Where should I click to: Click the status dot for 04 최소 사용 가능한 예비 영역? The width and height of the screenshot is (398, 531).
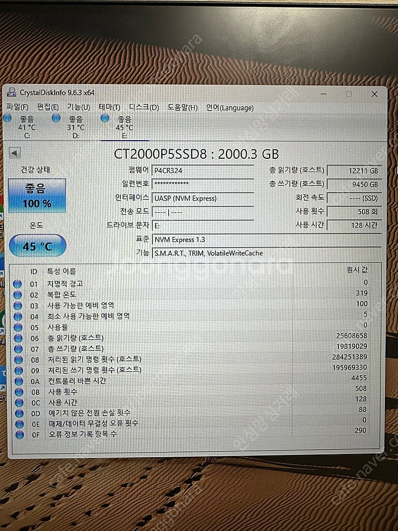click(x=18, y=316)
